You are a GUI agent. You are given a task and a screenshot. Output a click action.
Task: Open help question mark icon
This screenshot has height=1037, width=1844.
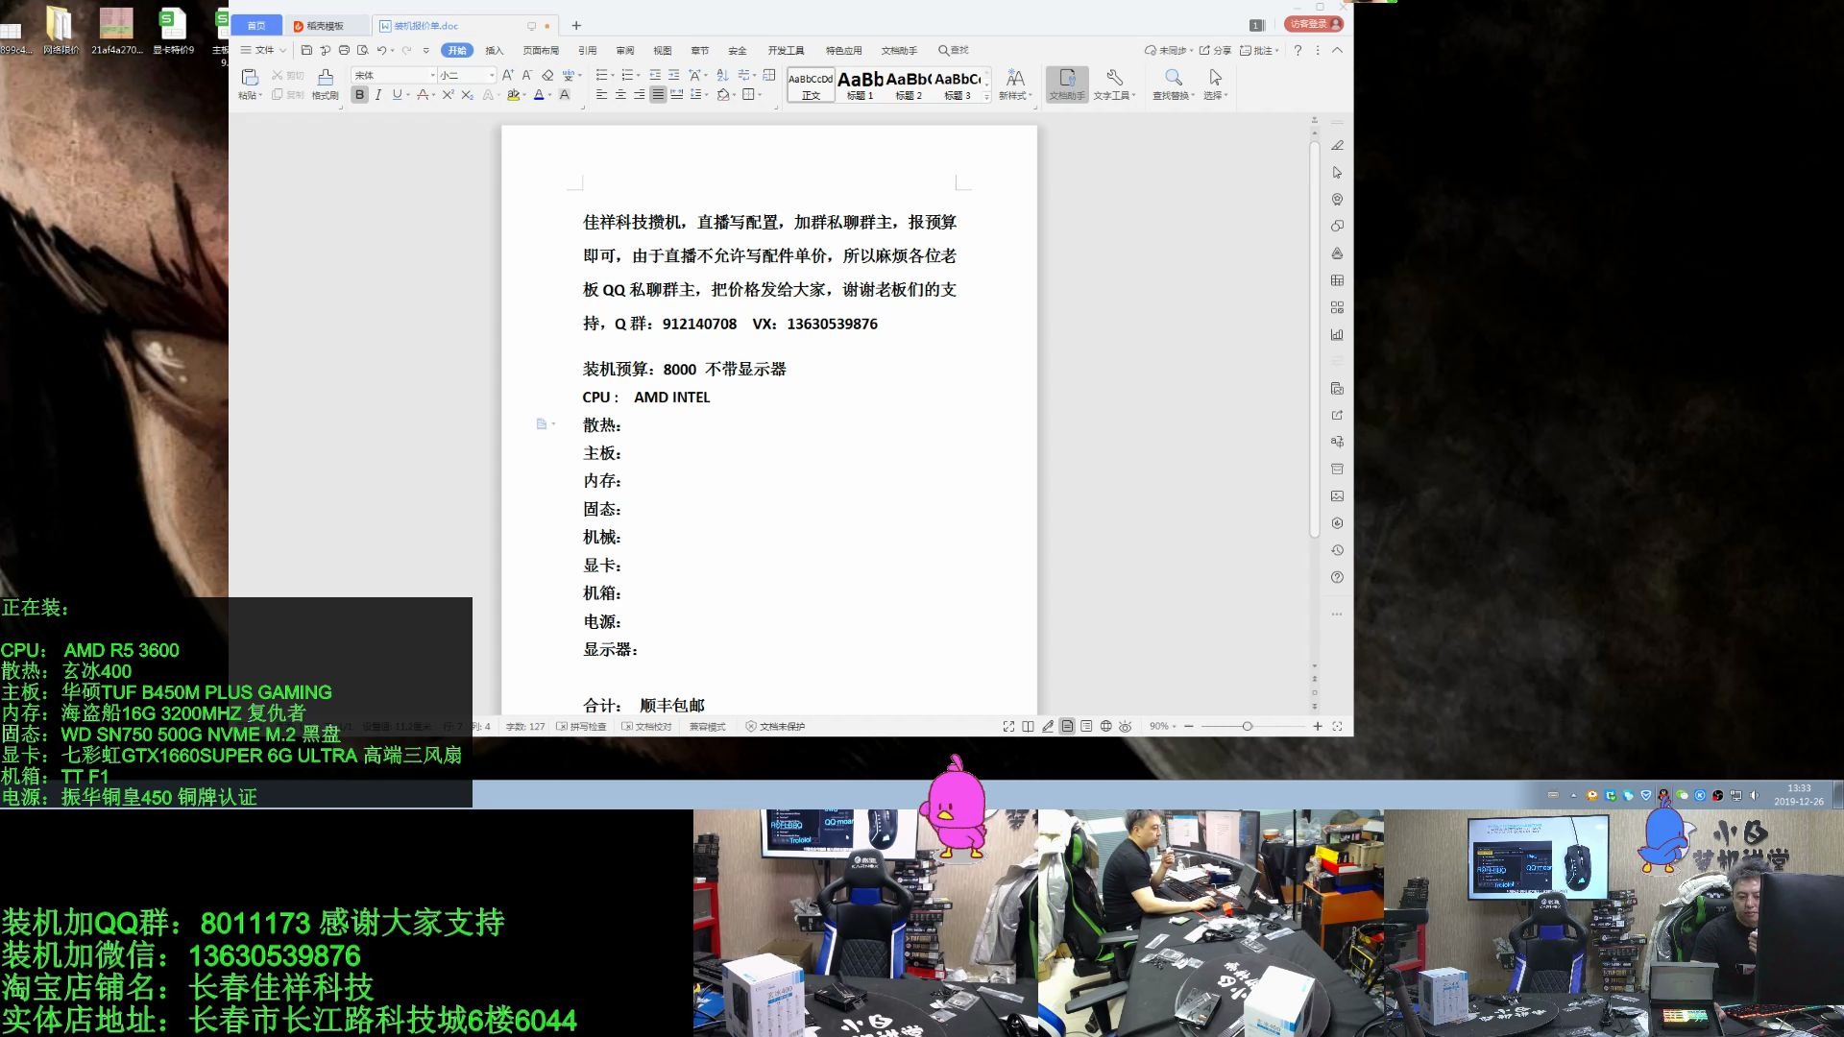tap(1298, 50)
